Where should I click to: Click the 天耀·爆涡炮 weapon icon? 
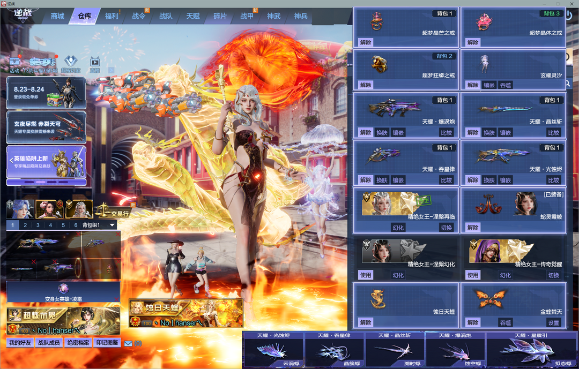point(395,108)
